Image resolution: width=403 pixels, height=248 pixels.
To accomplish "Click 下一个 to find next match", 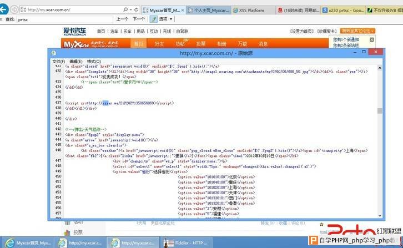I will [139, 19].
